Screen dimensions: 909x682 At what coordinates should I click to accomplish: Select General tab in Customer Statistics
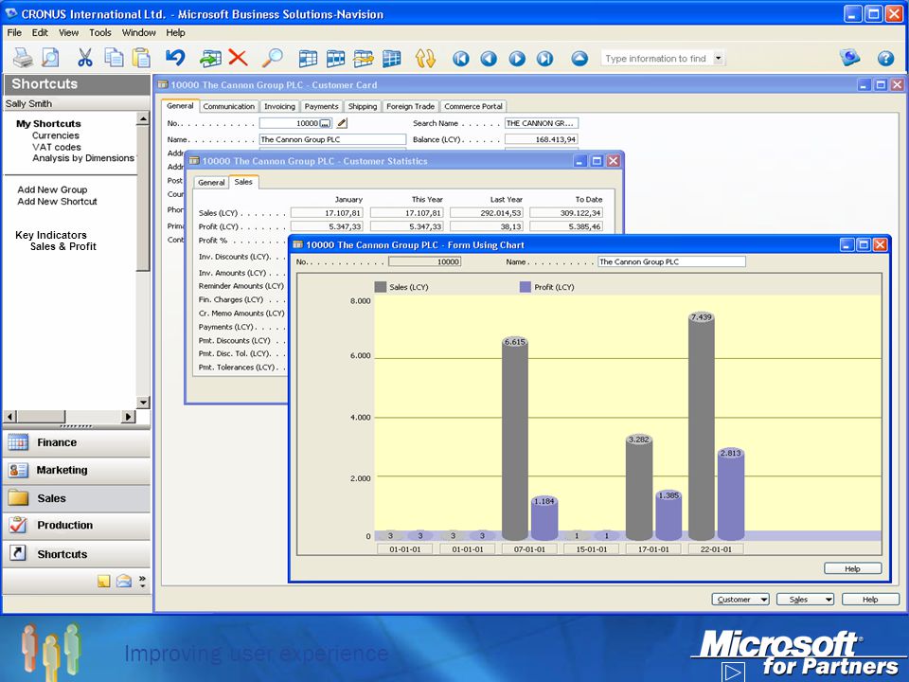[x=211, y=182]
